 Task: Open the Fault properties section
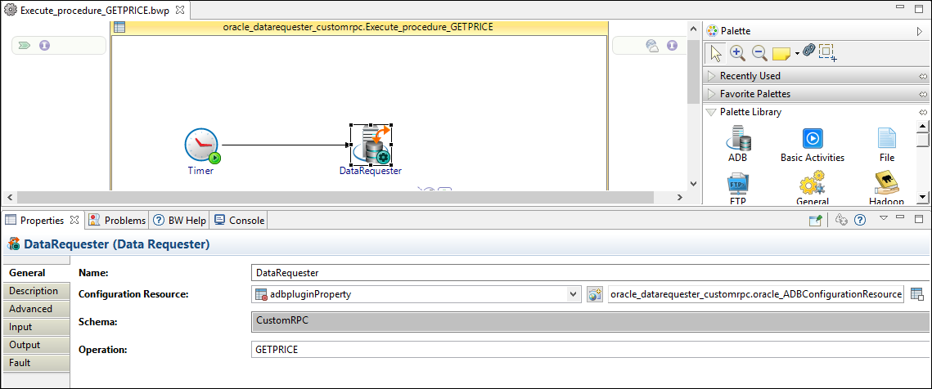pyautogui.click(x=36, y=363)
